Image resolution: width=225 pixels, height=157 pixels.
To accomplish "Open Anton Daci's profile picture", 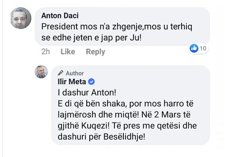I will [20, 18].
